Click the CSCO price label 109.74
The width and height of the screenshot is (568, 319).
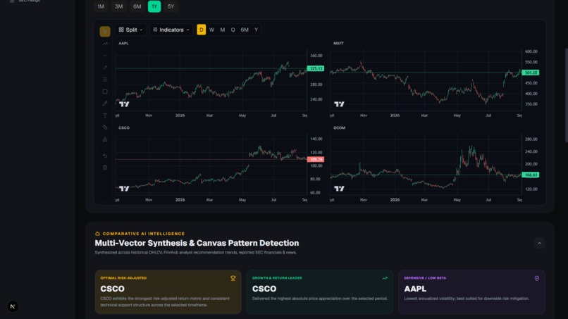click(x=316, y=159)
